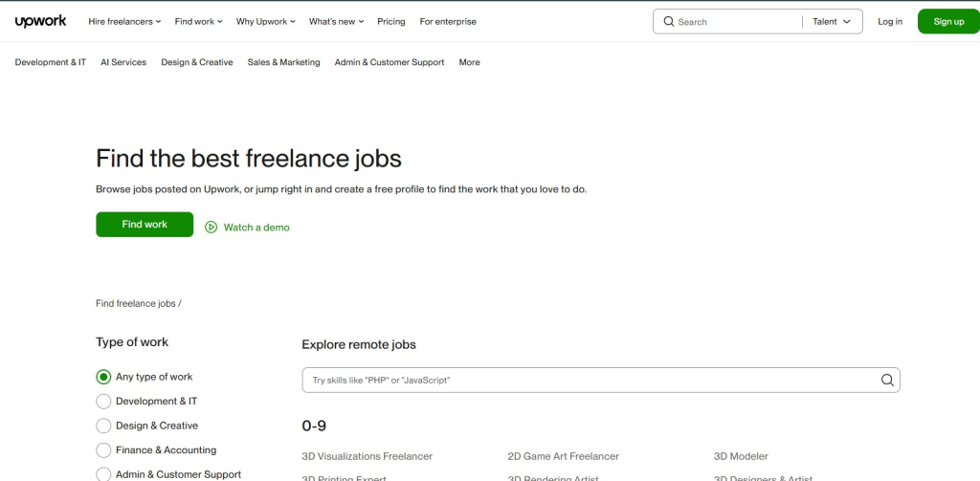Click the Upwork logo
Image resolution: width=980 pixels, height=481 pixels.
pyautogui.click(x=40, y=21)
